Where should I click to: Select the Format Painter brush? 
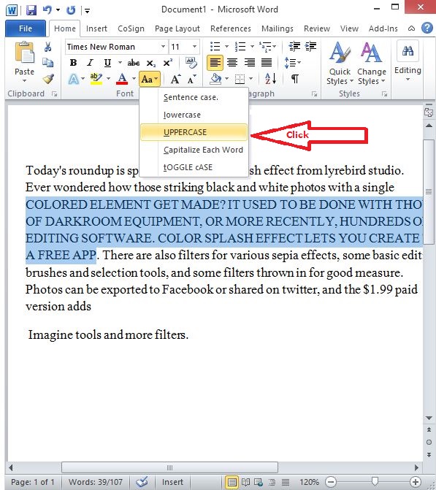[x=48, y=79]
